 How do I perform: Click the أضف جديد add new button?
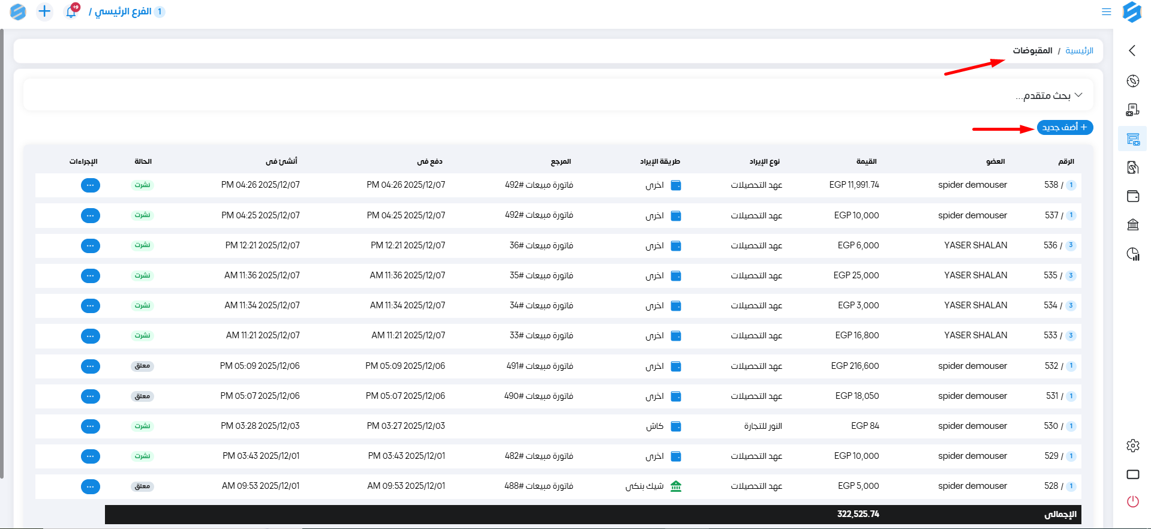pos(1065,127)
